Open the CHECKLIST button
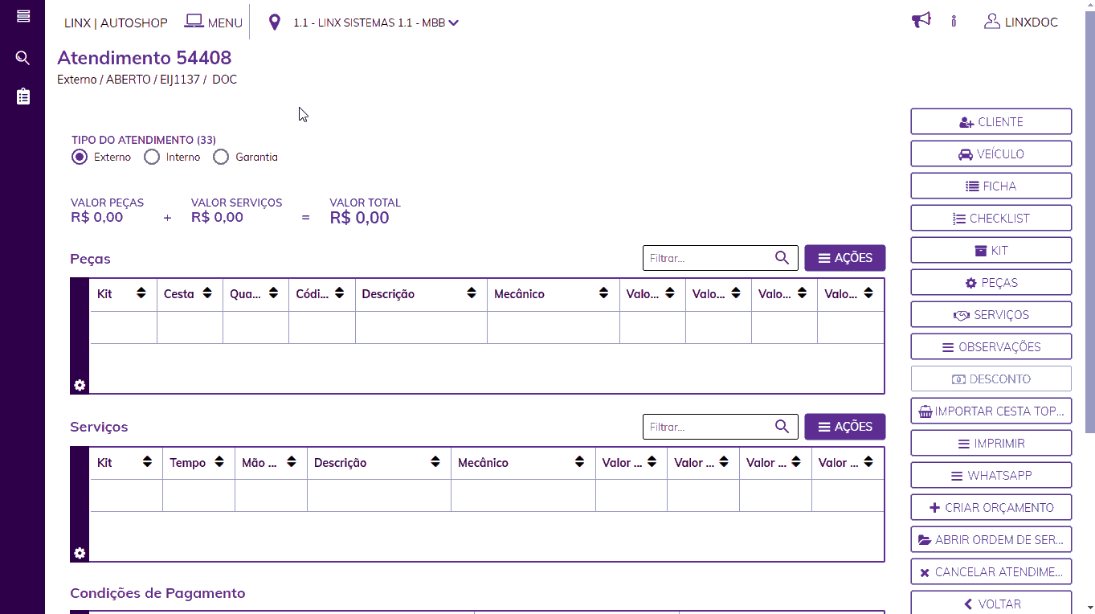The height and width of the screenshot is (614, 1095). [991, 218]
